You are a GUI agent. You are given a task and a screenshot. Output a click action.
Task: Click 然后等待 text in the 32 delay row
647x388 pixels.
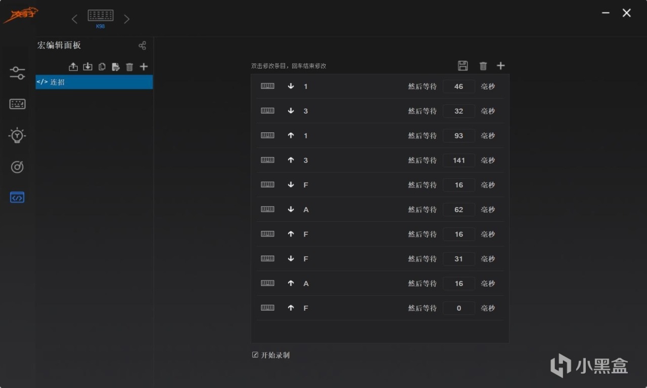[422, 111]
